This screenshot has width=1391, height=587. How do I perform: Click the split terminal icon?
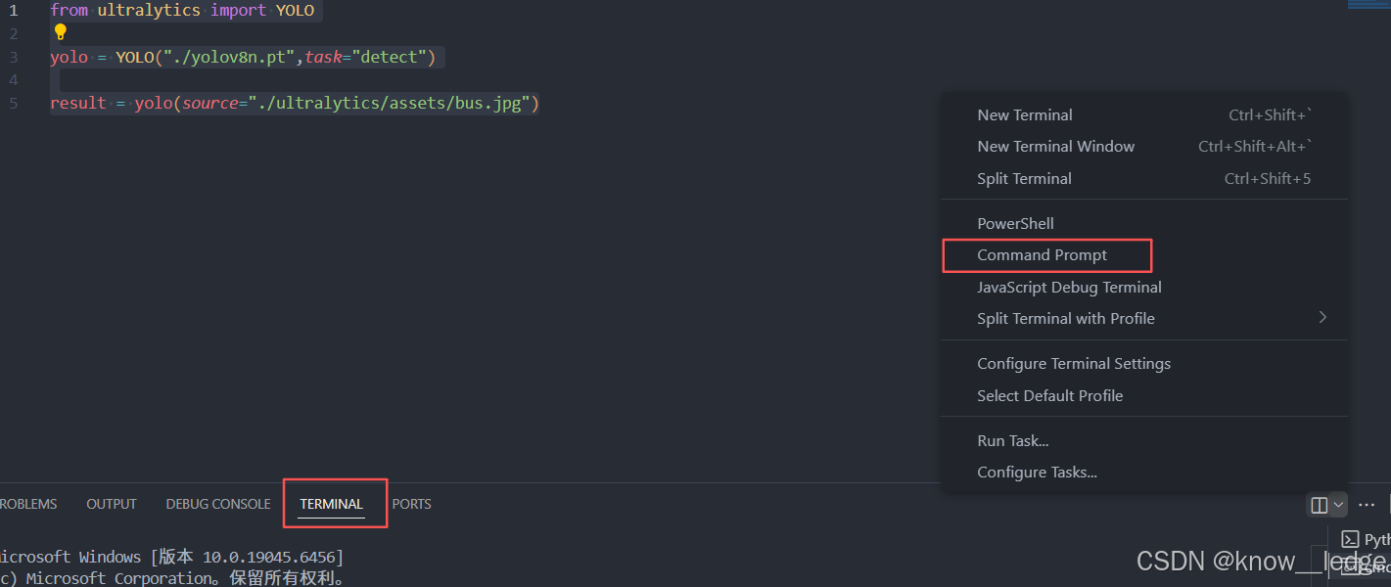1320,505
